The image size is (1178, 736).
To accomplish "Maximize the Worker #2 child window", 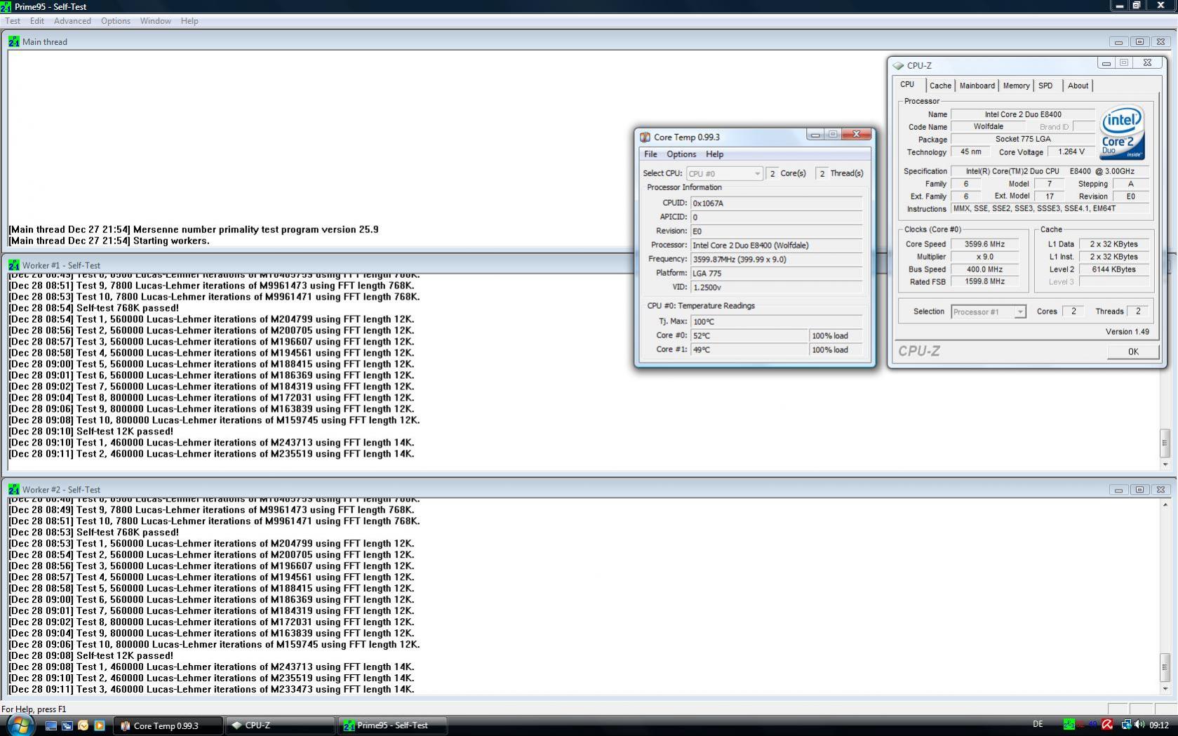I will point(1139,490).
